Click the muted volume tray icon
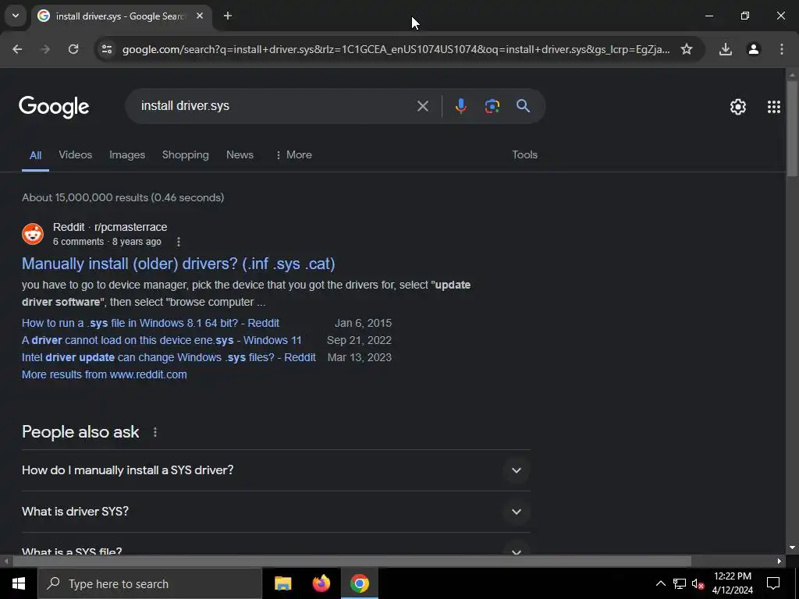The width and height of the screenshot is (799, 599). [698, 583]
